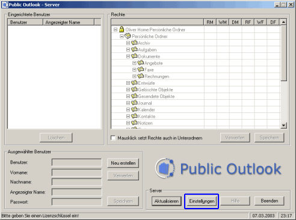Viewport: 296px width, 220px height.
Task: Collapse the Oliver Home root node
Action: coord(116,29)
